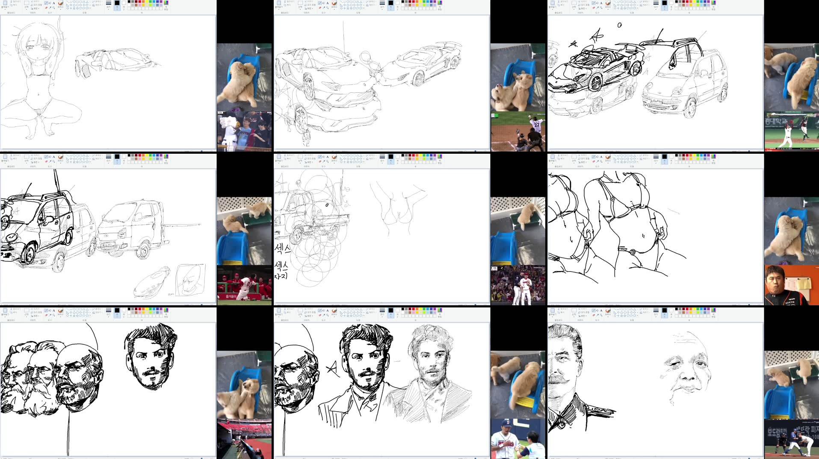
Task: Open the Select tool dropdown arrow
Action: coord(26,9)
